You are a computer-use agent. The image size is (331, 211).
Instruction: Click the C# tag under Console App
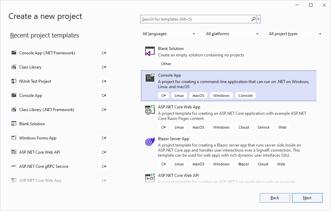click(163, 95)
